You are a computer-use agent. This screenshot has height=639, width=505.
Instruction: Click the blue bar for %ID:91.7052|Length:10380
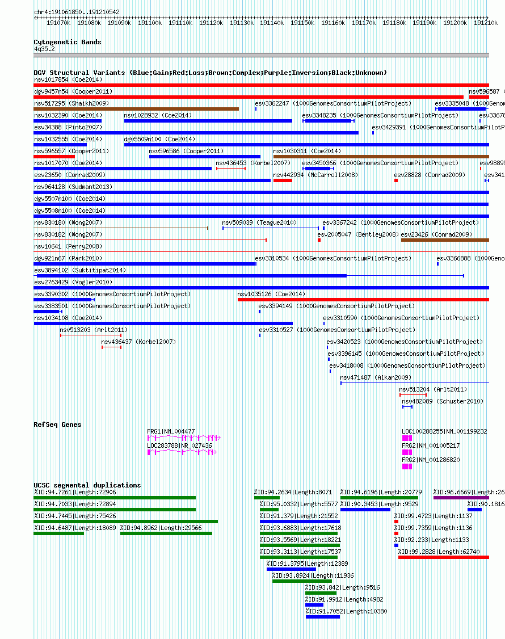[x=323, y=617]
